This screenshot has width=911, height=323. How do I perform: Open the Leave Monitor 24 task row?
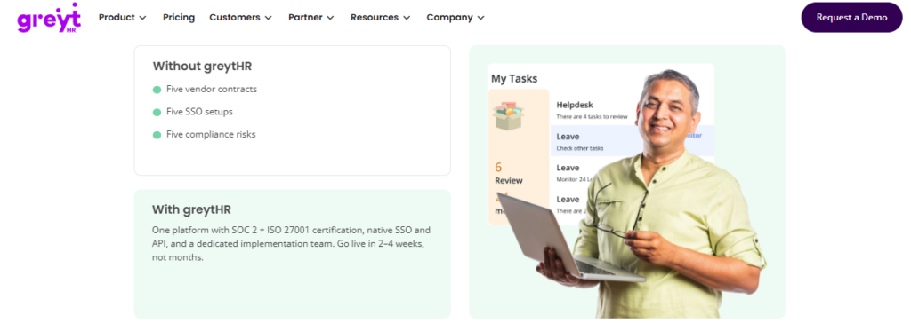pos(581,172)
